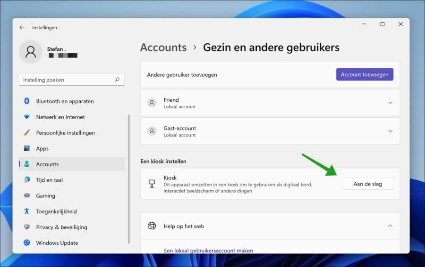Open Tijd en taal settings
This screenshot has width=425, height=267.
pos(72,180)
